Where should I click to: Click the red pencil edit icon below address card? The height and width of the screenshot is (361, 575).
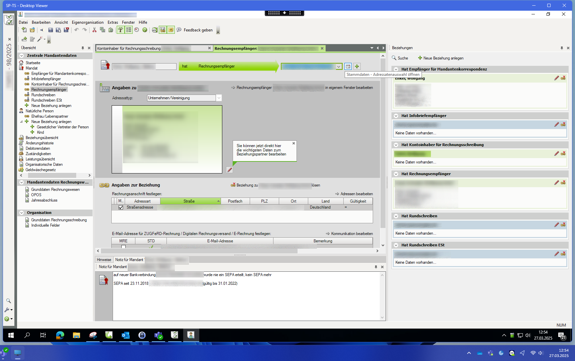[229, 170]
